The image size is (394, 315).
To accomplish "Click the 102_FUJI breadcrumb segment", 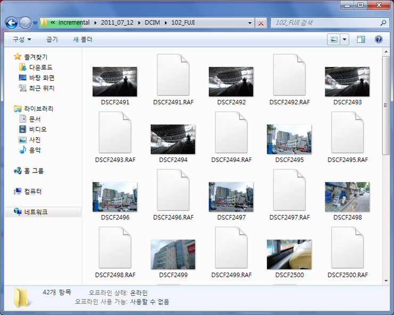I will (183, 22).
